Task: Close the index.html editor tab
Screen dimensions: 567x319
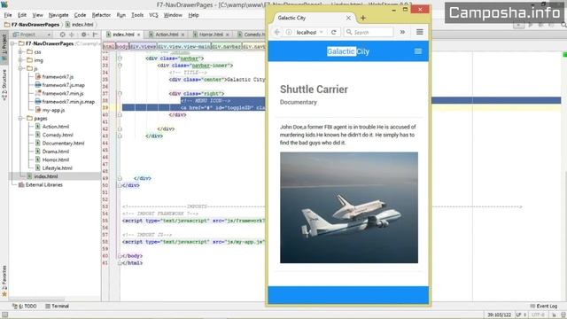Action: pos(138,35)
